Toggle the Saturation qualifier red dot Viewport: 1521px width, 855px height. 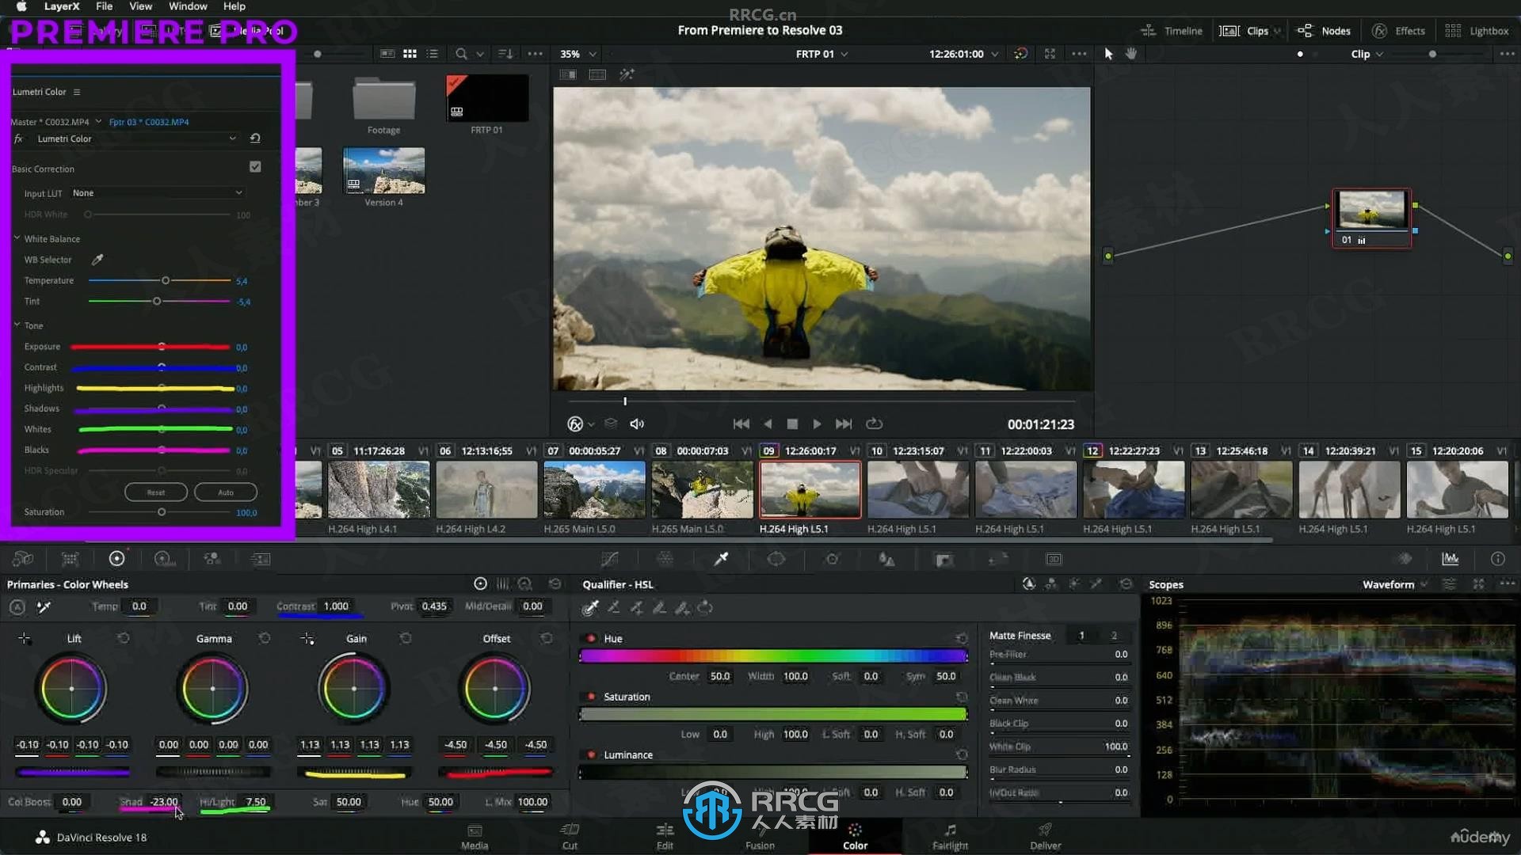[591, 697]
